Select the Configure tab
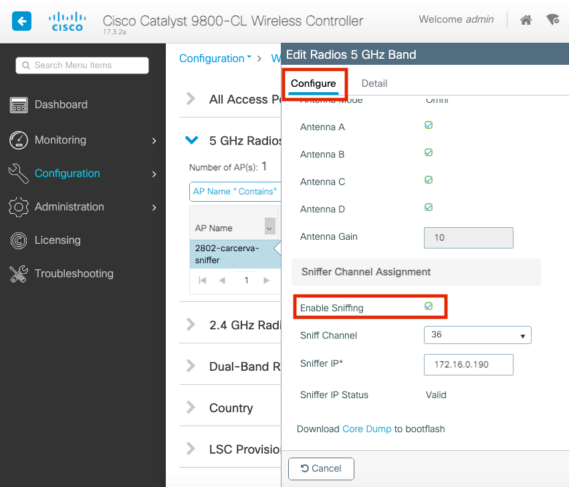The image size is (569, 487). click(x=314, y=84)
